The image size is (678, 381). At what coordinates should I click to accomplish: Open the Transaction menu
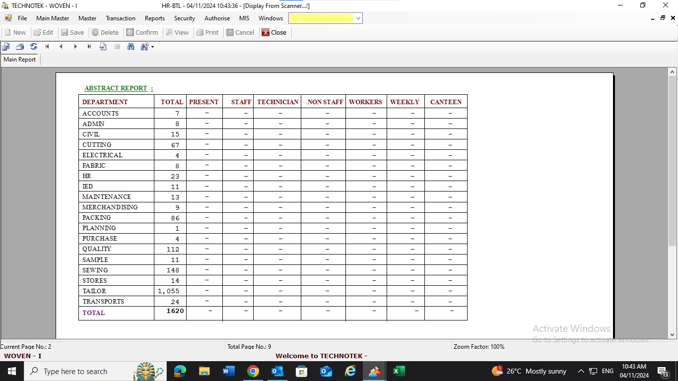click(120, 18)
